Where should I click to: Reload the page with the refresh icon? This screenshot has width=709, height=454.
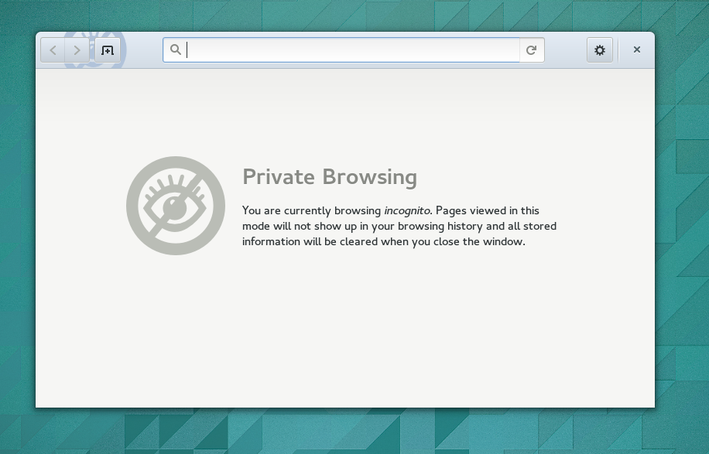[532, 50]
